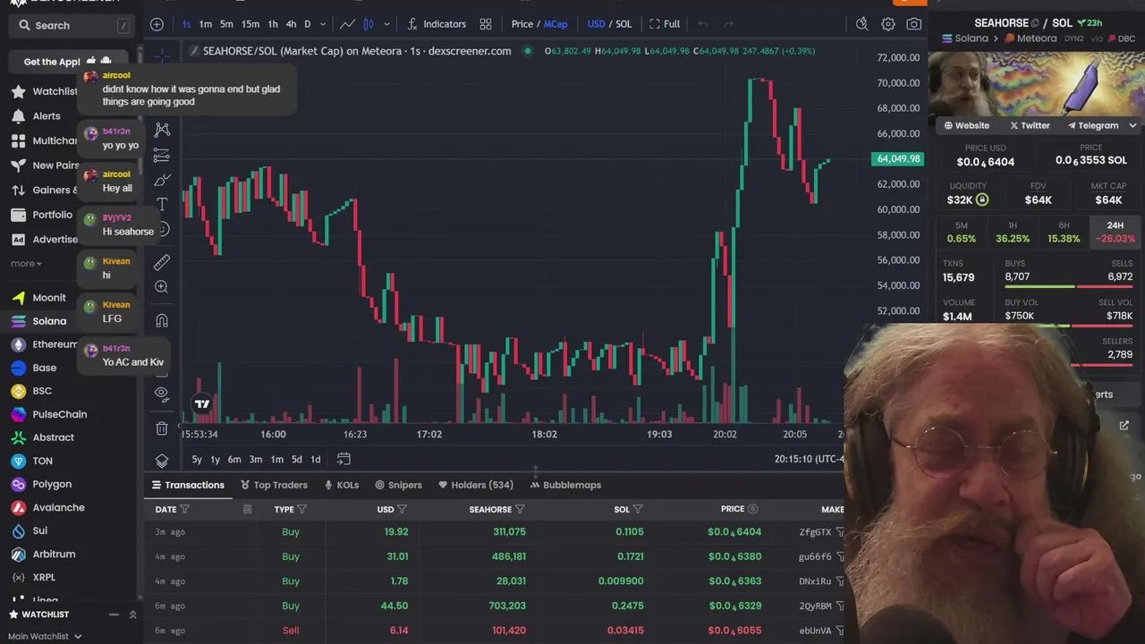Open the Holders (534) tab
The height and width of the screenshot is (644, 1145).
point(476,485)
